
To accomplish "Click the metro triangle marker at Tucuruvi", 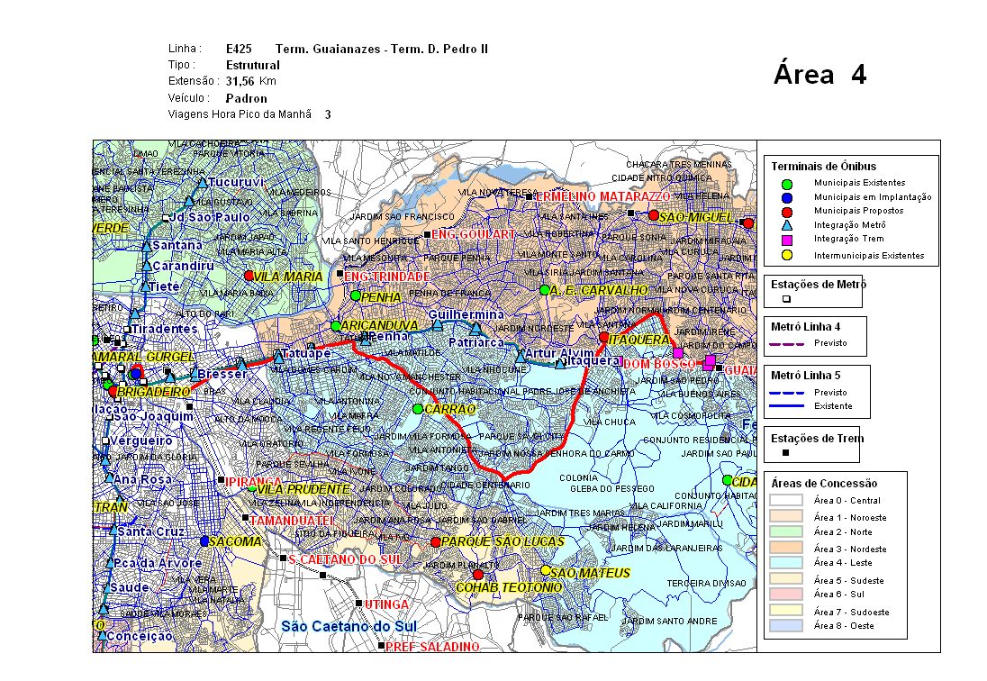I will [x=202, y=183].
